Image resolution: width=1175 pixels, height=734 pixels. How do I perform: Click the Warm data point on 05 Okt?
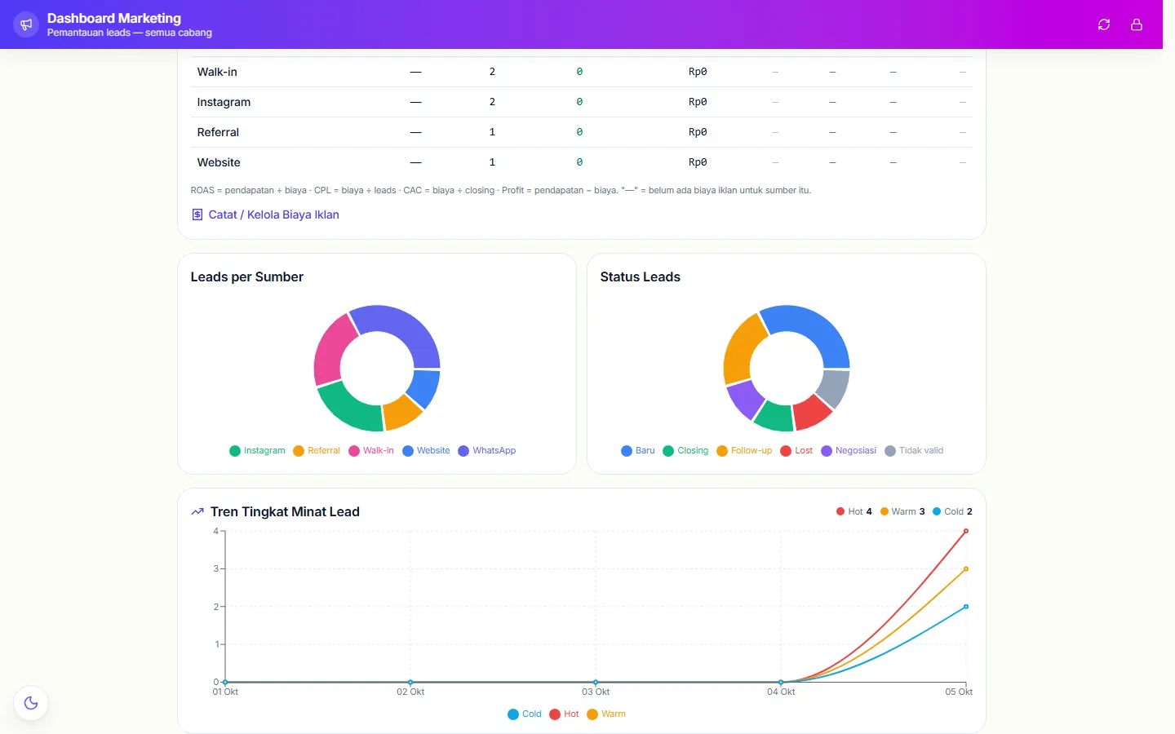coord(966,569)
